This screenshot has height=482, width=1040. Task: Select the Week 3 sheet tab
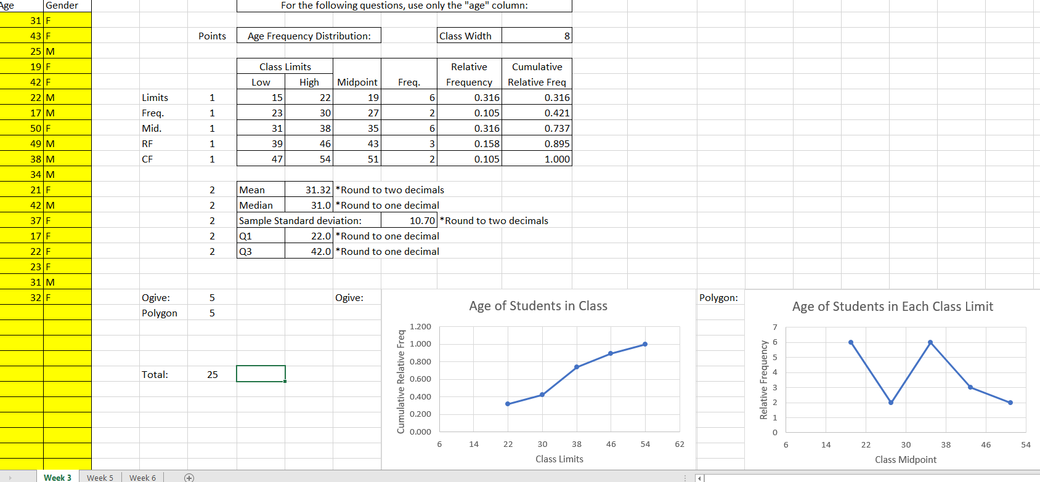click(57, 478)
